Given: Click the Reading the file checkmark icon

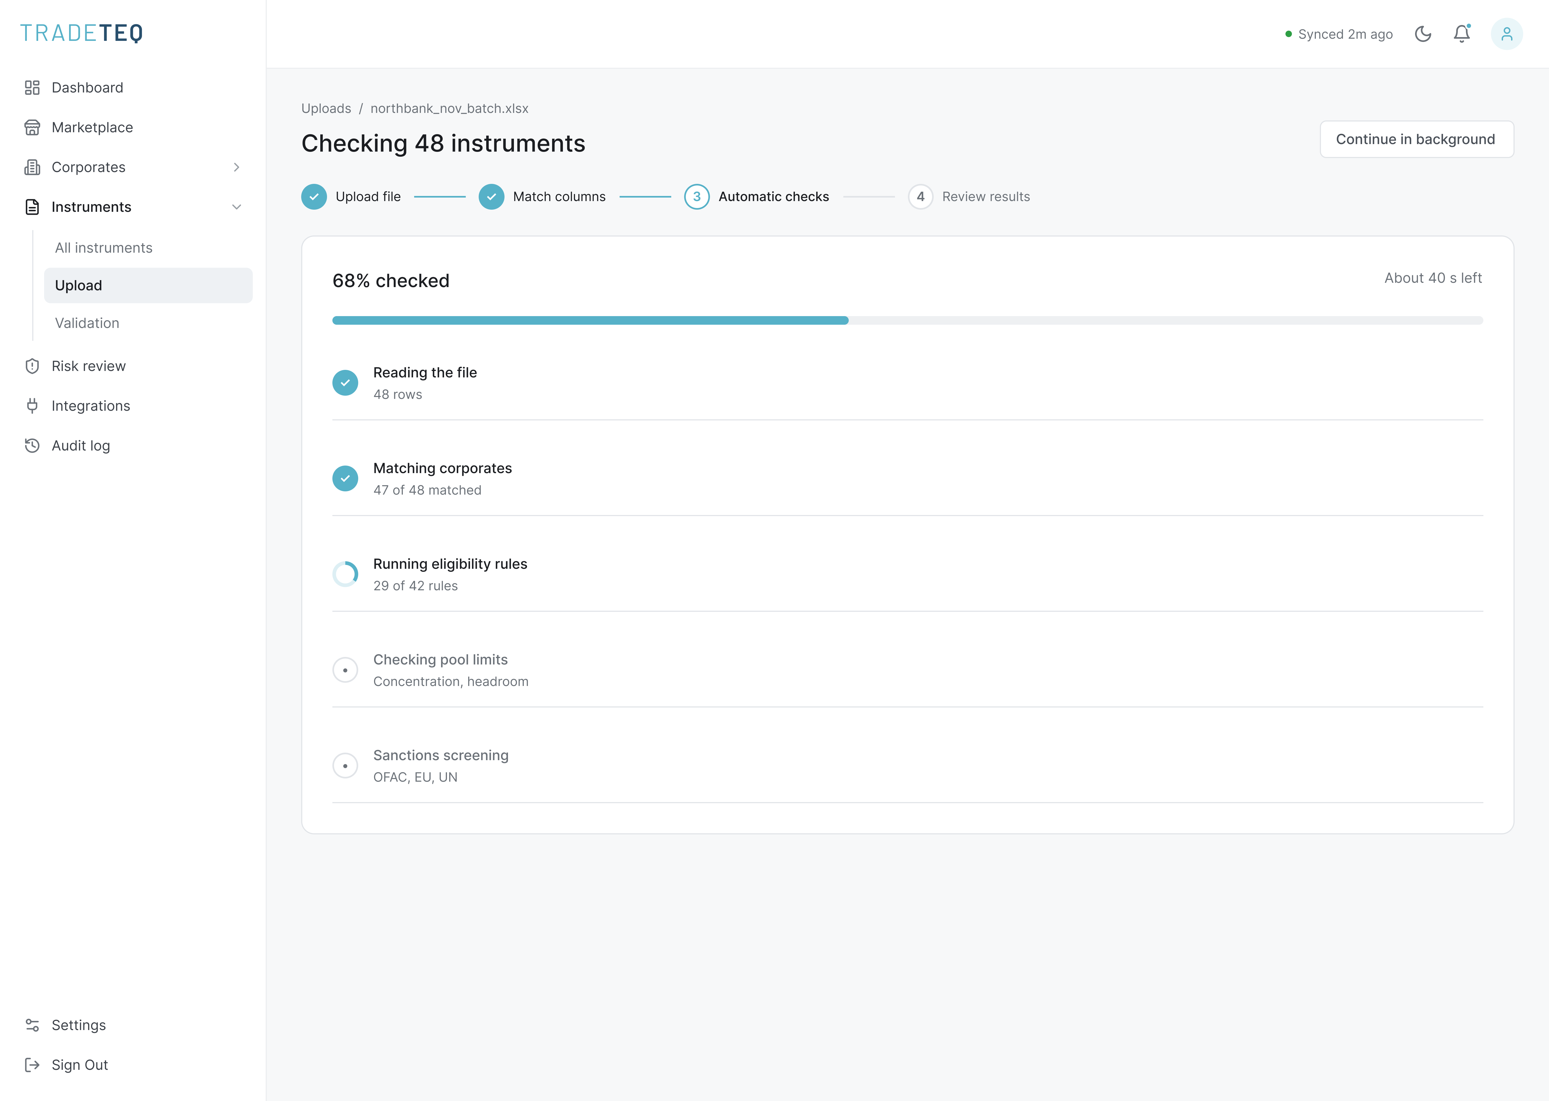Looking at the screenshot, I should [345, 383].
